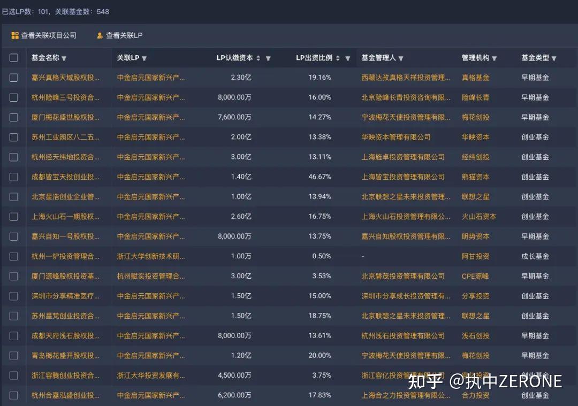578x406 pixels.
Task: Open fund 深圳市分享精准医疗 link
Action: (65, 296)
